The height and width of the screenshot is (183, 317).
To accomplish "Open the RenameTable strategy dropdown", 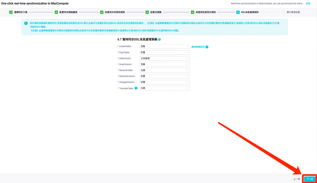I will pos(165,70).
